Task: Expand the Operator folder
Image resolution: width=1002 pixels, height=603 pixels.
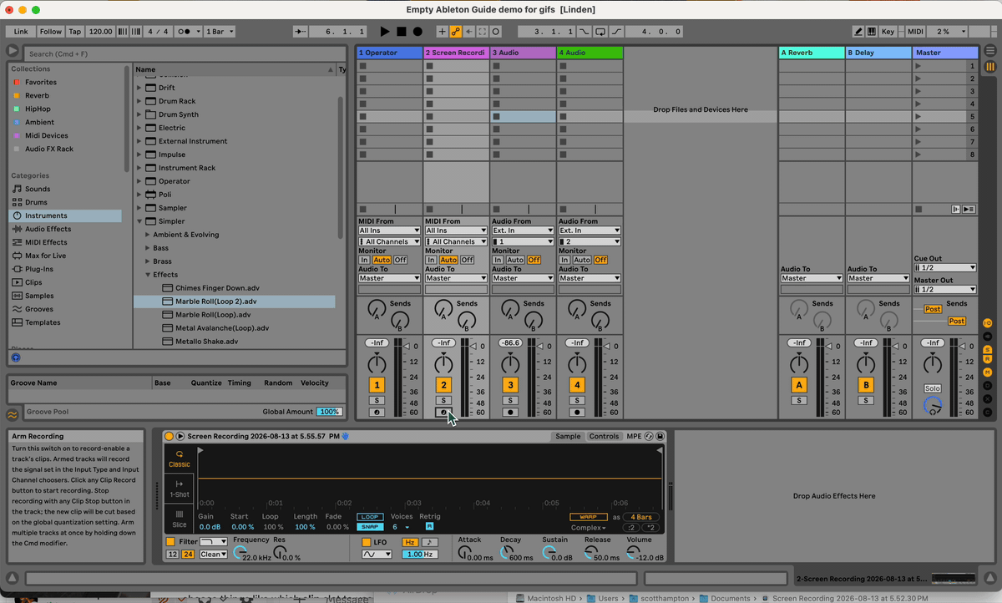Action: click(x=140, y=181)
